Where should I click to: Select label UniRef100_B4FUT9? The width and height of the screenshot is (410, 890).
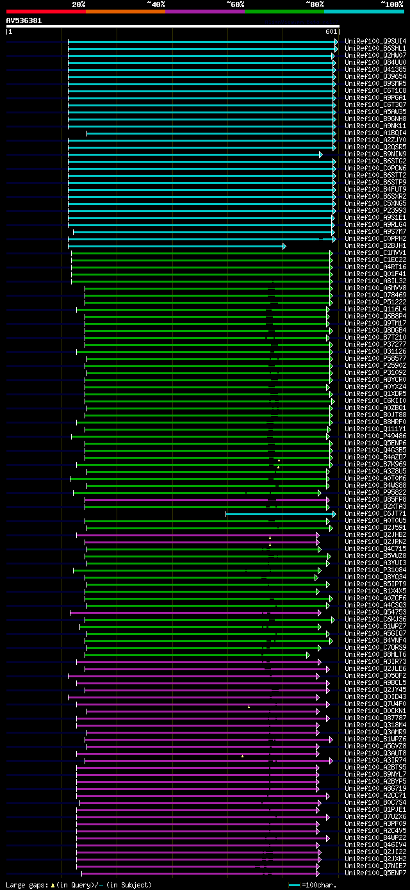375,189
